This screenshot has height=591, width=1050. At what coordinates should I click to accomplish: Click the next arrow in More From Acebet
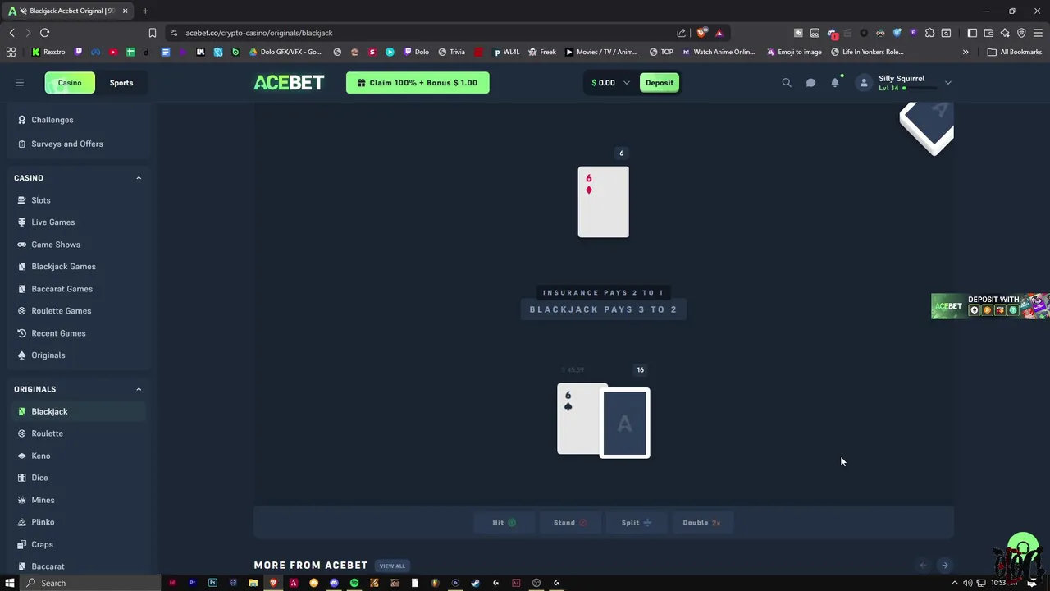945,565
